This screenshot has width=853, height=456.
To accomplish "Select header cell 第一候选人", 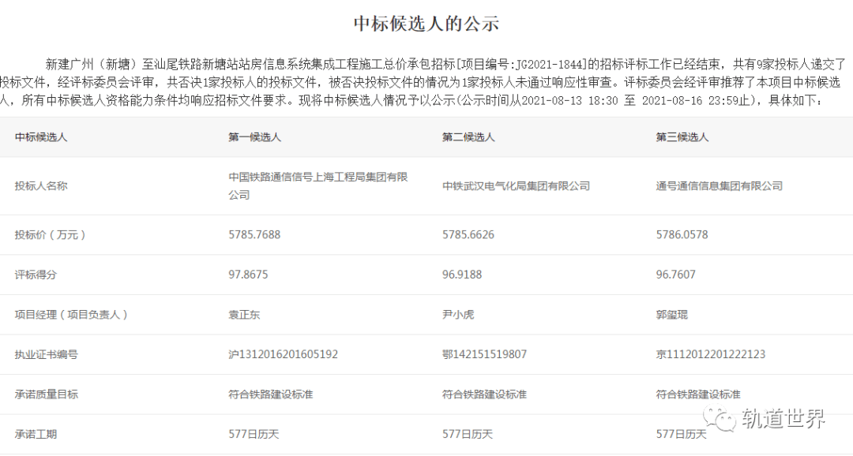I will pos(254,137).
